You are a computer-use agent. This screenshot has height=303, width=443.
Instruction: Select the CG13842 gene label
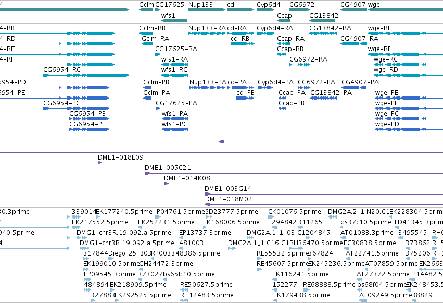tap(324, 15)
